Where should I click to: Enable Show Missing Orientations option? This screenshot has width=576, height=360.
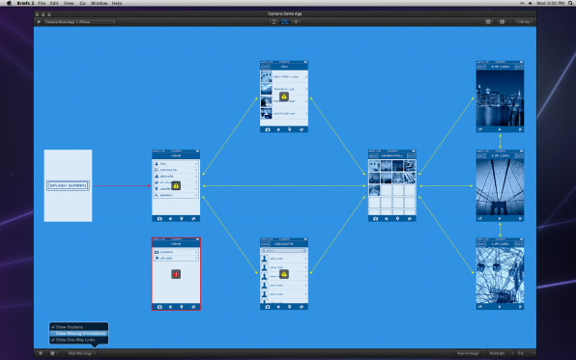pos(79,334)
